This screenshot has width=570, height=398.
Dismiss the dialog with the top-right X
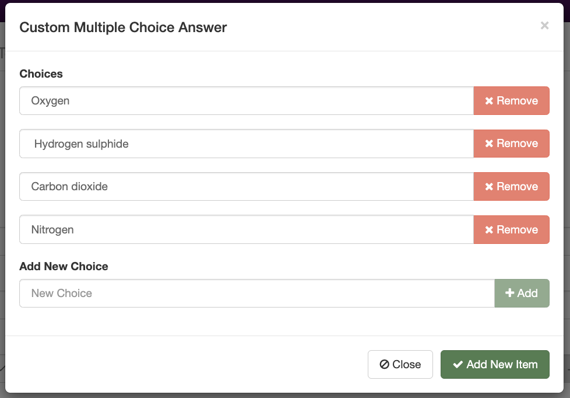(x=544, y=25)
